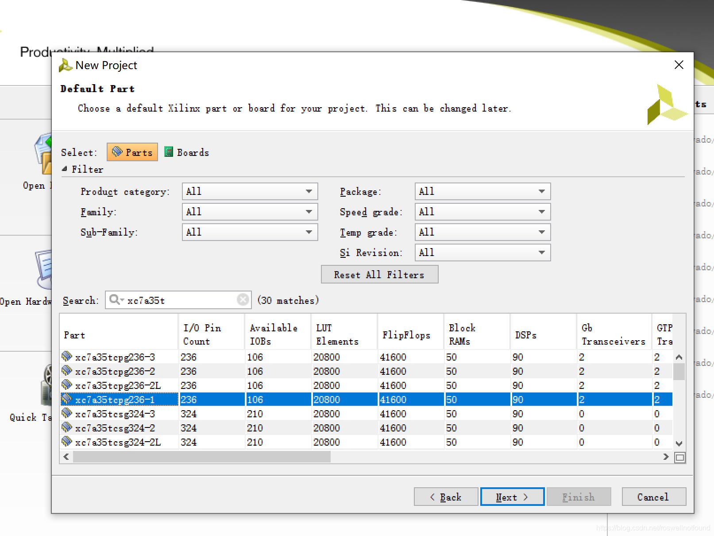
Task: Click chip icon of xc7a35tcpg236-2
Action: pos(67,370)
